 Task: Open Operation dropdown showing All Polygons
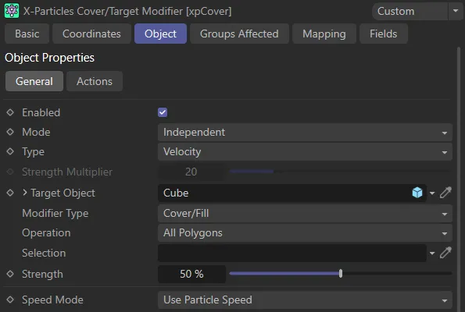[305, 233]
